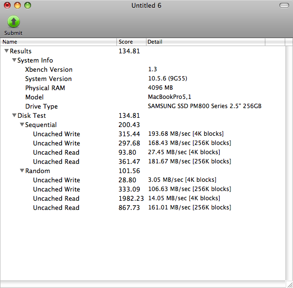Collapse the Disk Test disclosure triangle
This screenshot has width=293, height=288.
point(14,115)
